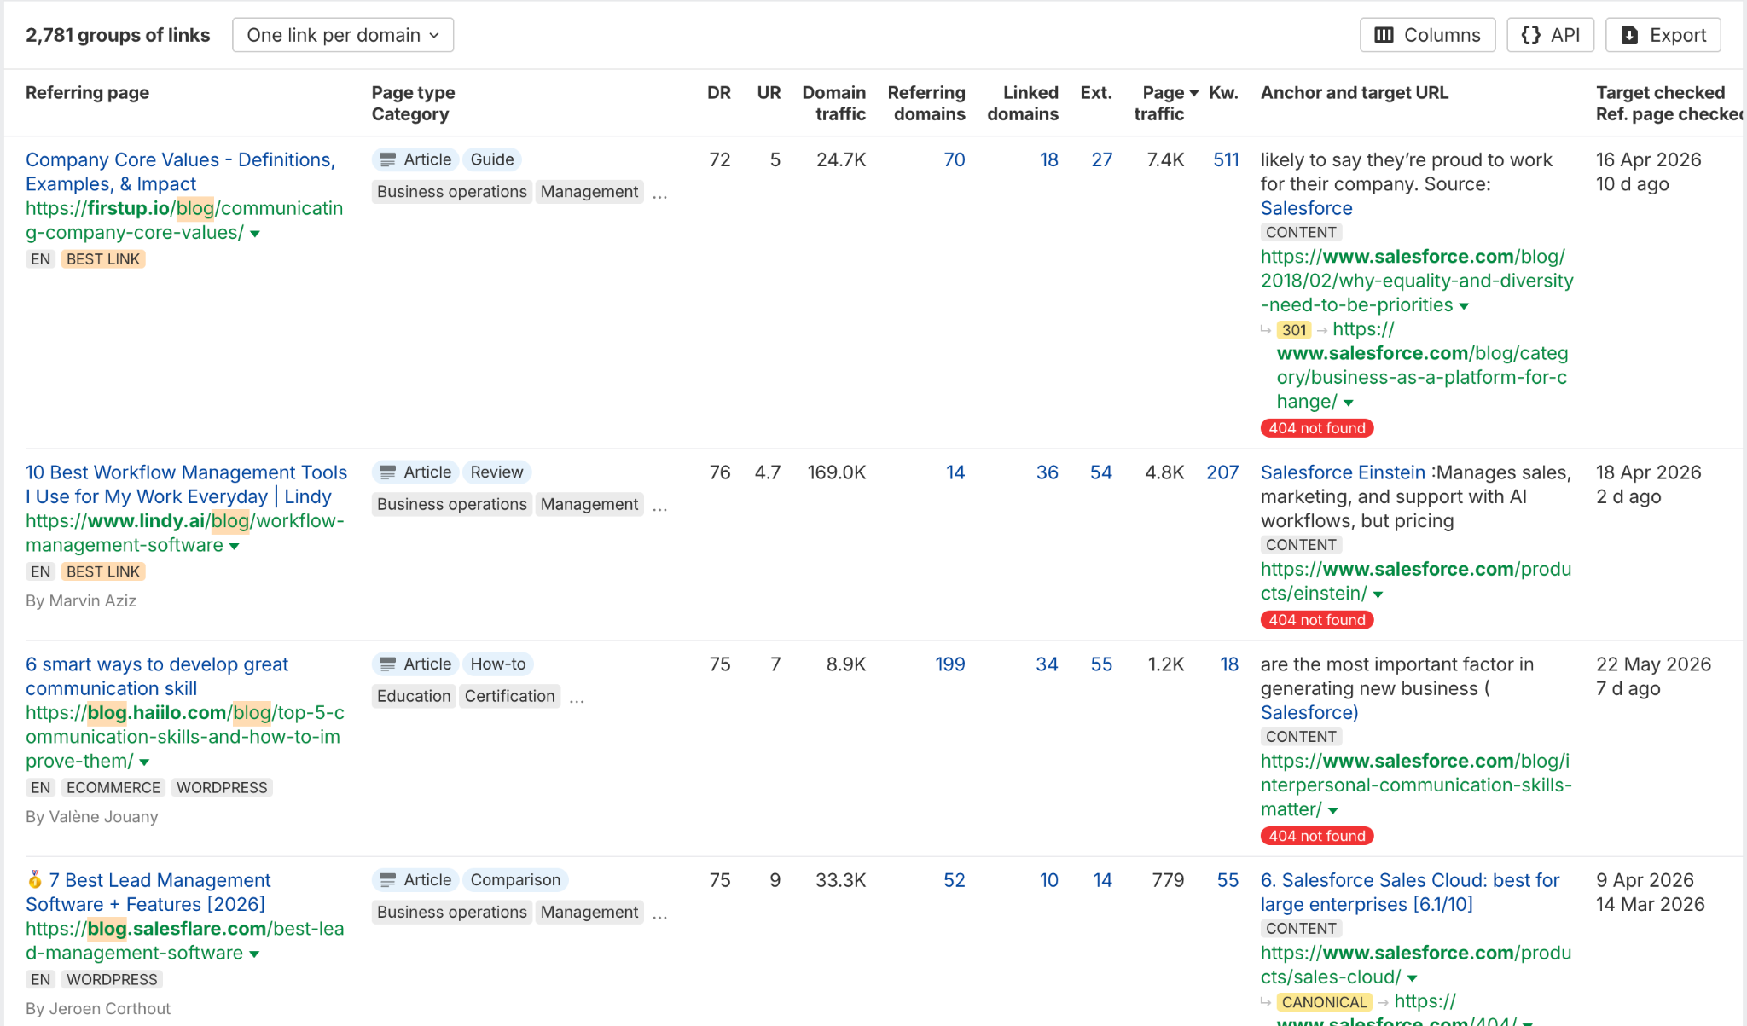Viewport: 1747px width, 1026px height.
Task: Click the How-to page type tag
Action: pyautogui.click(x=498, y=664)
